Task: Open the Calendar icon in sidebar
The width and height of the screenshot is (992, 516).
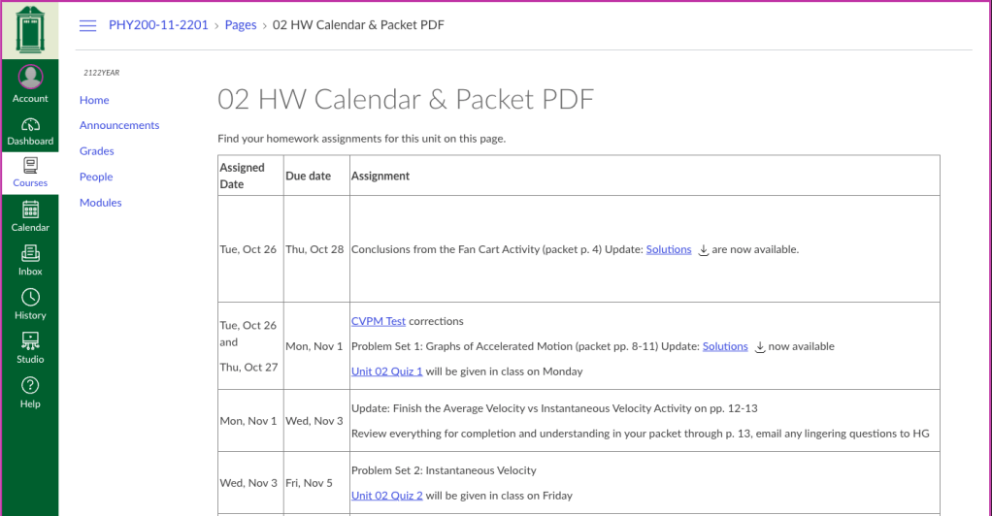Action: click(30, 210)
